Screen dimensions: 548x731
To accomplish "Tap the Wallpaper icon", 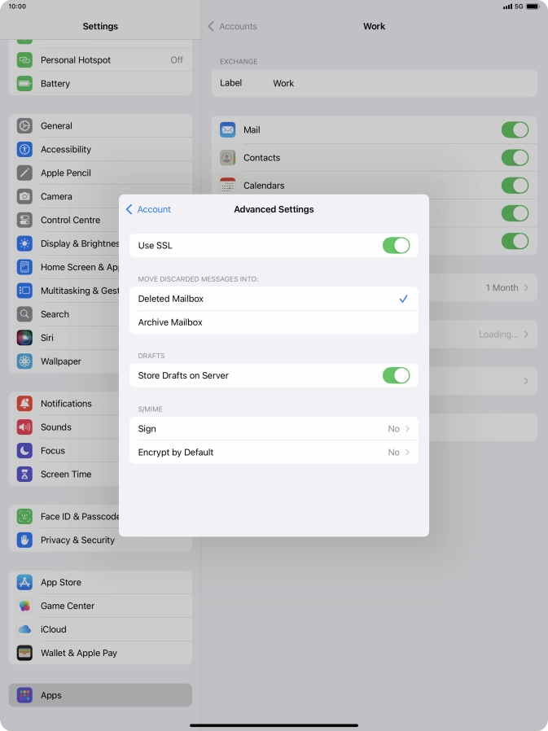I will 25,361.
